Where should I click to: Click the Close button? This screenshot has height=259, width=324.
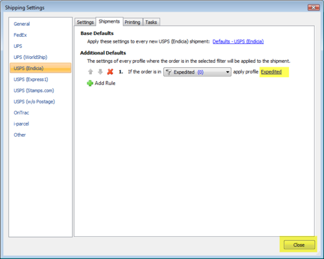tap(299, 245)
